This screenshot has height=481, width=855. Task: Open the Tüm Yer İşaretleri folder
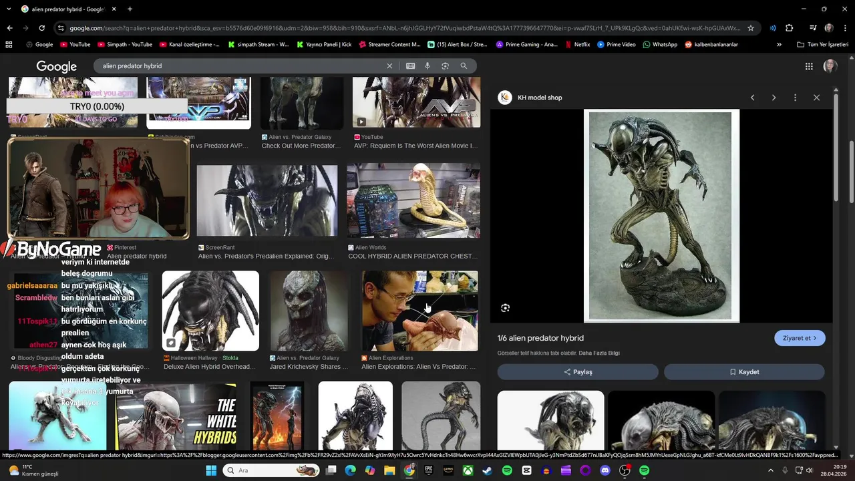[822, 45]
